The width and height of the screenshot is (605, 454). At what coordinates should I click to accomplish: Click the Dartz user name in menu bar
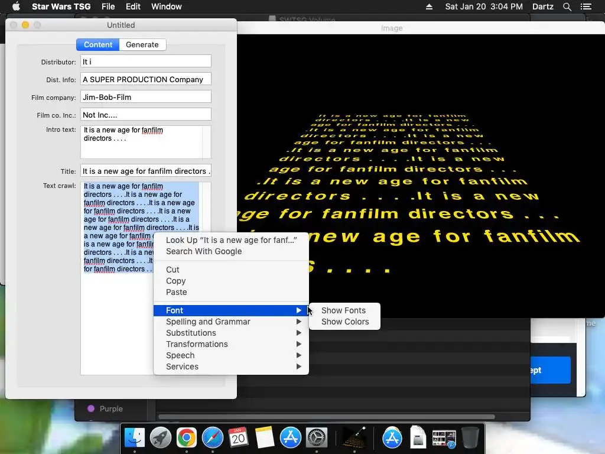coord(542,7)
